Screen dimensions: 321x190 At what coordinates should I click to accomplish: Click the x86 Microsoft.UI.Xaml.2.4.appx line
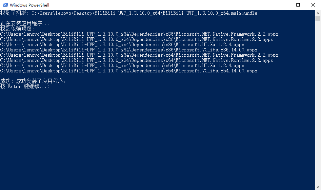[122, 45]
